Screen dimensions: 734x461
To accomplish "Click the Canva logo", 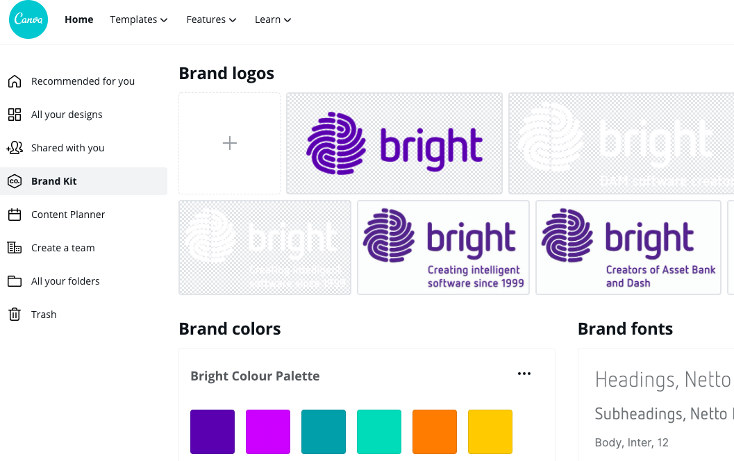I will click(x=28, y=19).
